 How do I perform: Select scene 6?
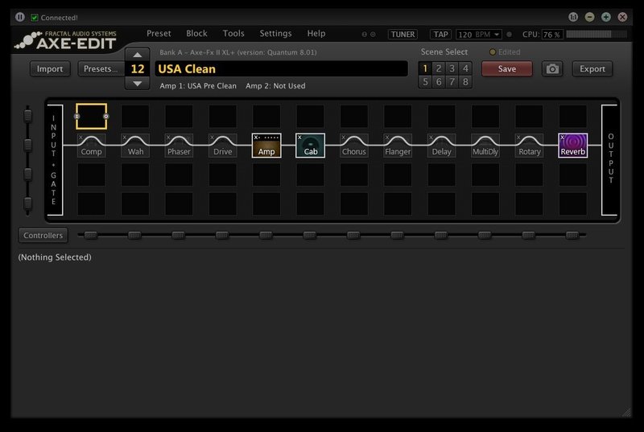click(439, 82)
